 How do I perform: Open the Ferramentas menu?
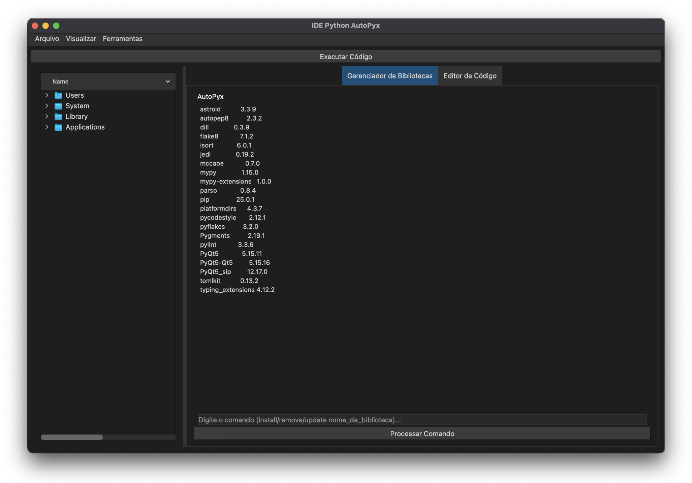tap(123, 39)
